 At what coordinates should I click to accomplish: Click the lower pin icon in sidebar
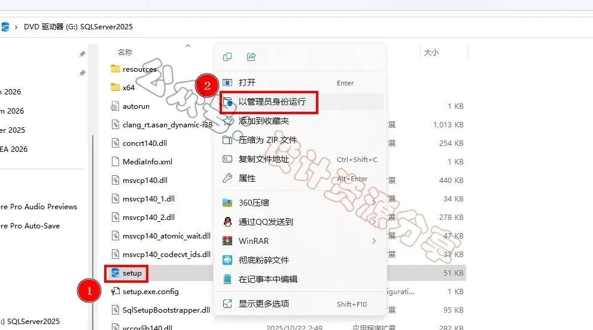[x=82, y=73]
